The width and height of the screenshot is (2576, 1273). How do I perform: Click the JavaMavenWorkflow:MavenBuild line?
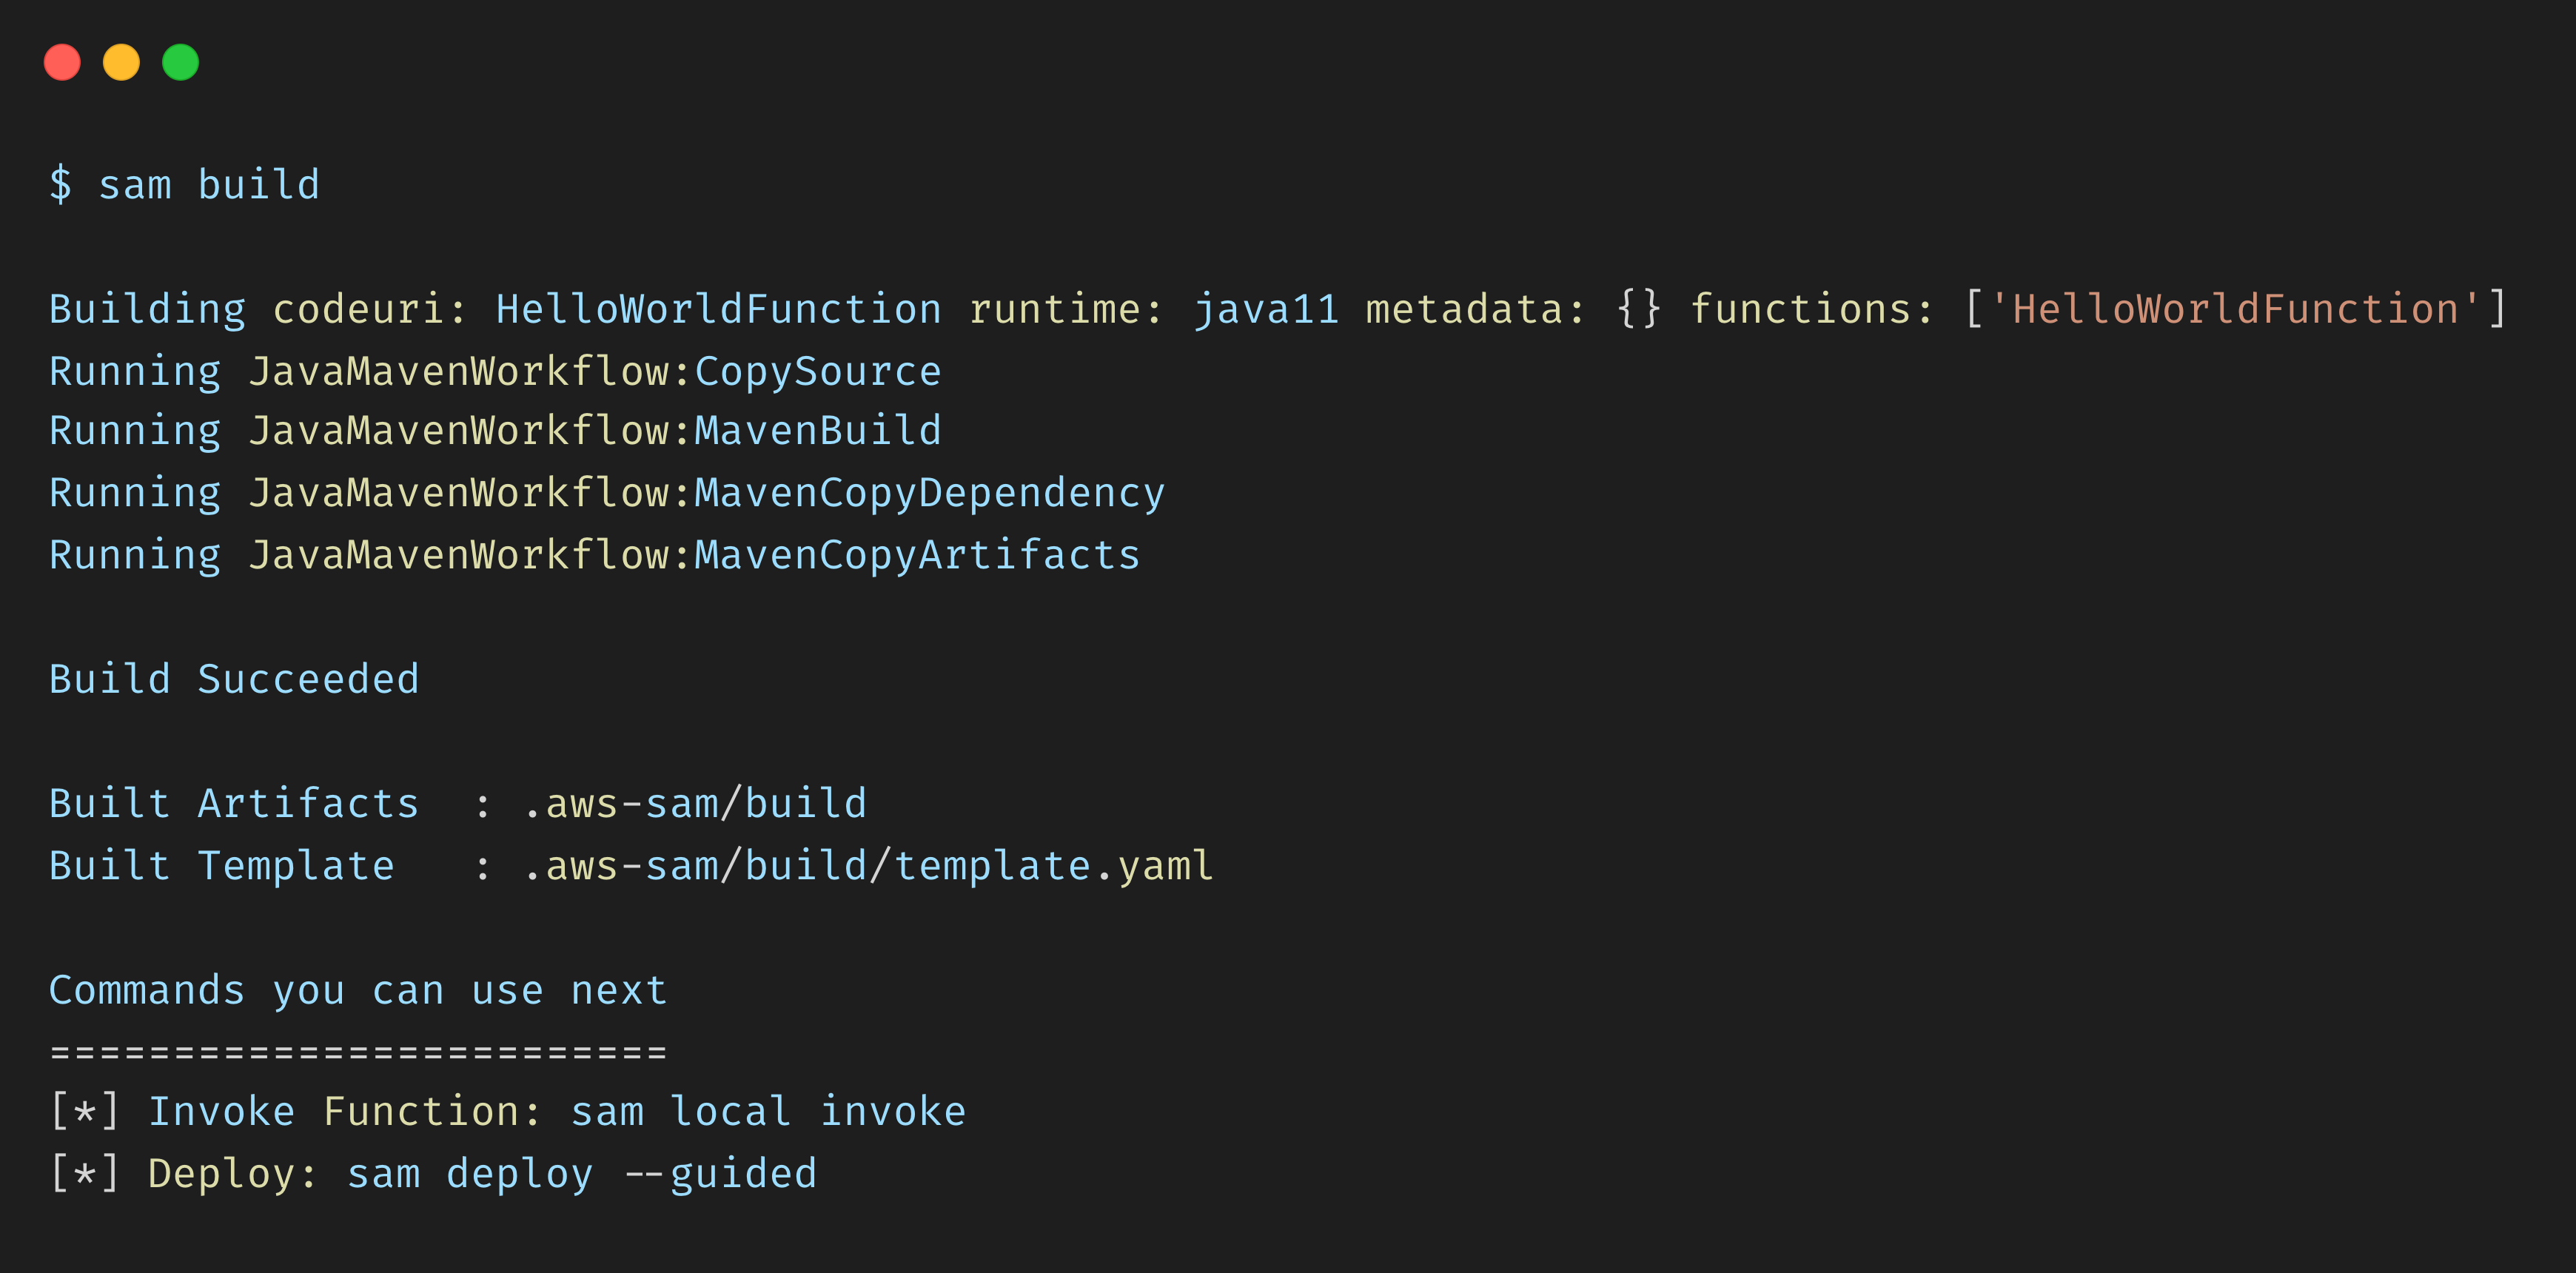[595, 431]
